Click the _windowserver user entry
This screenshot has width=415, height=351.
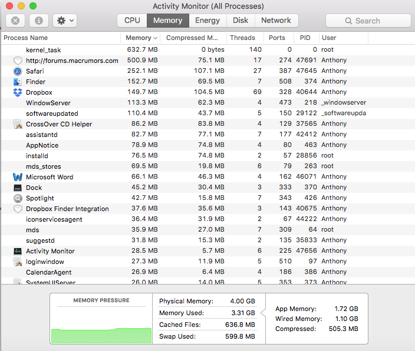pyautogui.click(x=344, y=102)
